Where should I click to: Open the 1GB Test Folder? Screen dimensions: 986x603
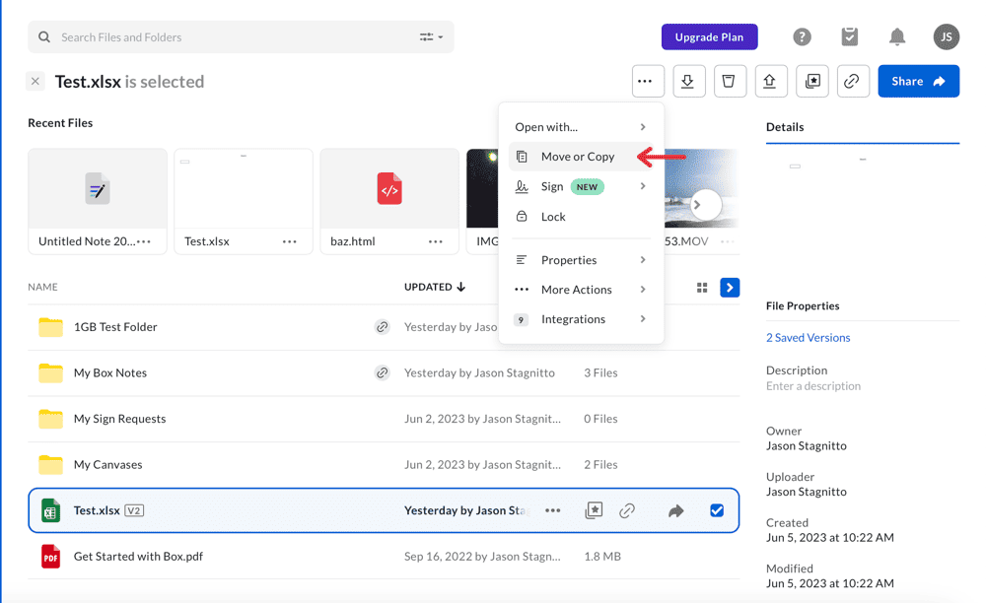(x=115, y=327)
